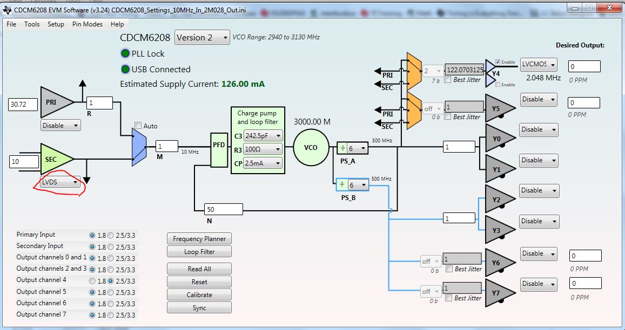Click the Y6 output triangle
The image size is (625, 330).
500,262
